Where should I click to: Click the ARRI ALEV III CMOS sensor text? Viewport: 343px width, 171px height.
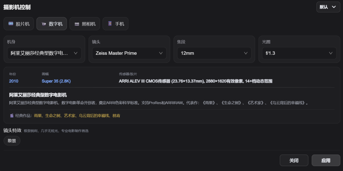click(196, 81)
